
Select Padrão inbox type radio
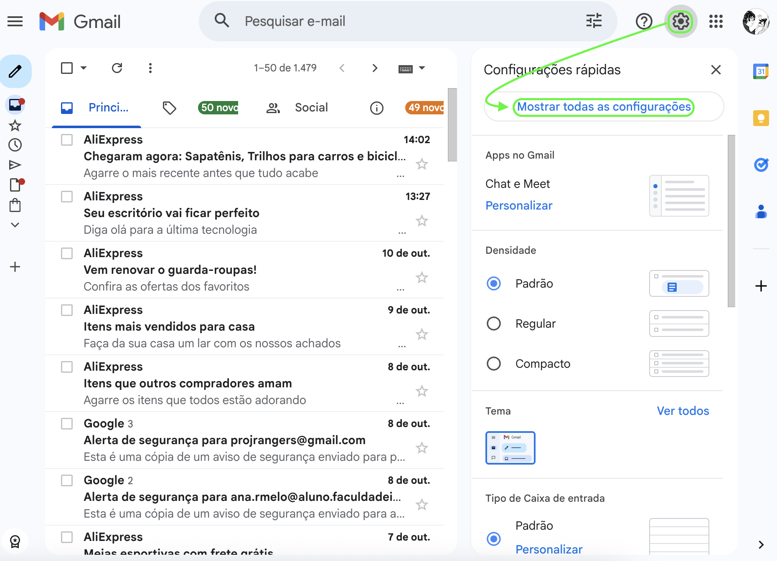[x=494, y=539]
